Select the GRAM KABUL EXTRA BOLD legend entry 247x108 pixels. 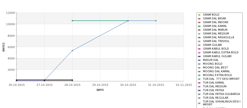pos(221,52)
